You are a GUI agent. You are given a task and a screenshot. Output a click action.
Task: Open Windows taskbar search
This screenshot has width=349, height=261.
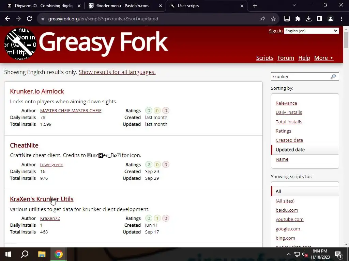[25, 254]
